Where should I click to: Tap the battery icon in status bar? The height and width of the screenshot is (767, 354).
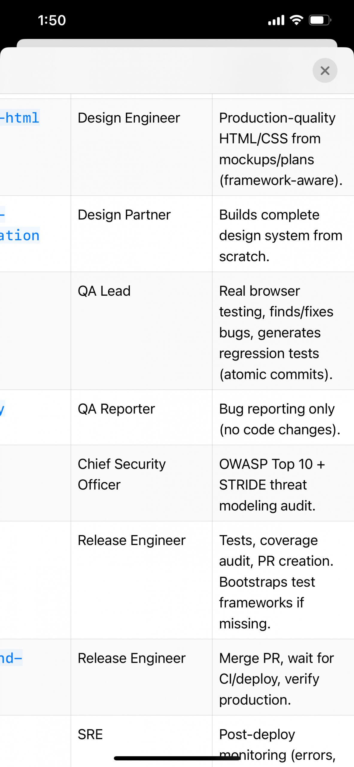(320, 20)
